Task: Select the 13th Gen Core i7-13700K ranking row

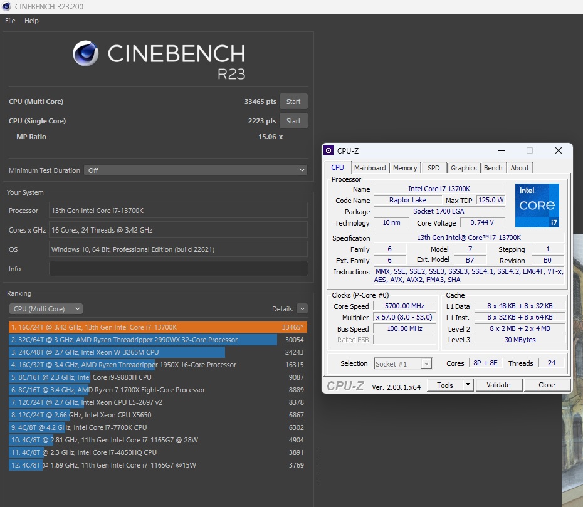Action: [157, 327]
